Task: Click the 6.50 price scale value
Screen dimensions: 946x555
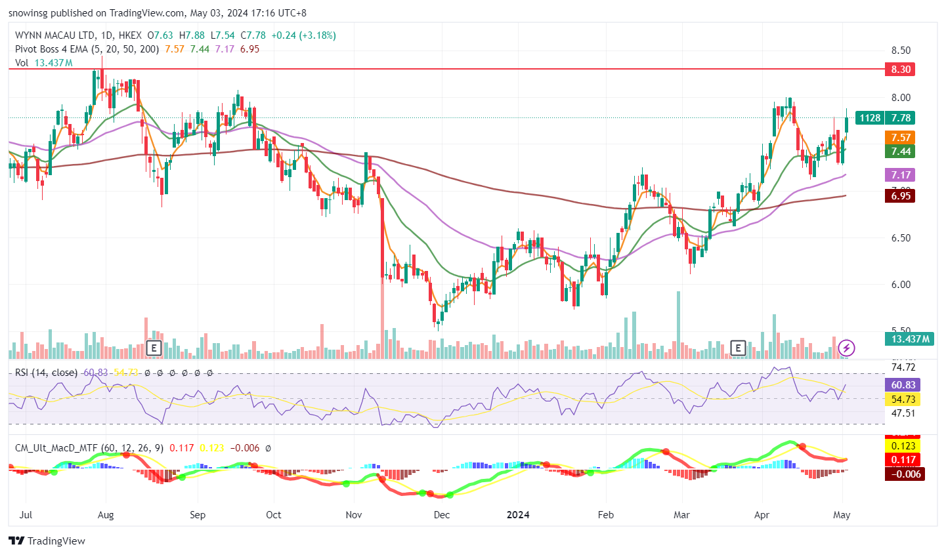Action: [x=901, y=238]
